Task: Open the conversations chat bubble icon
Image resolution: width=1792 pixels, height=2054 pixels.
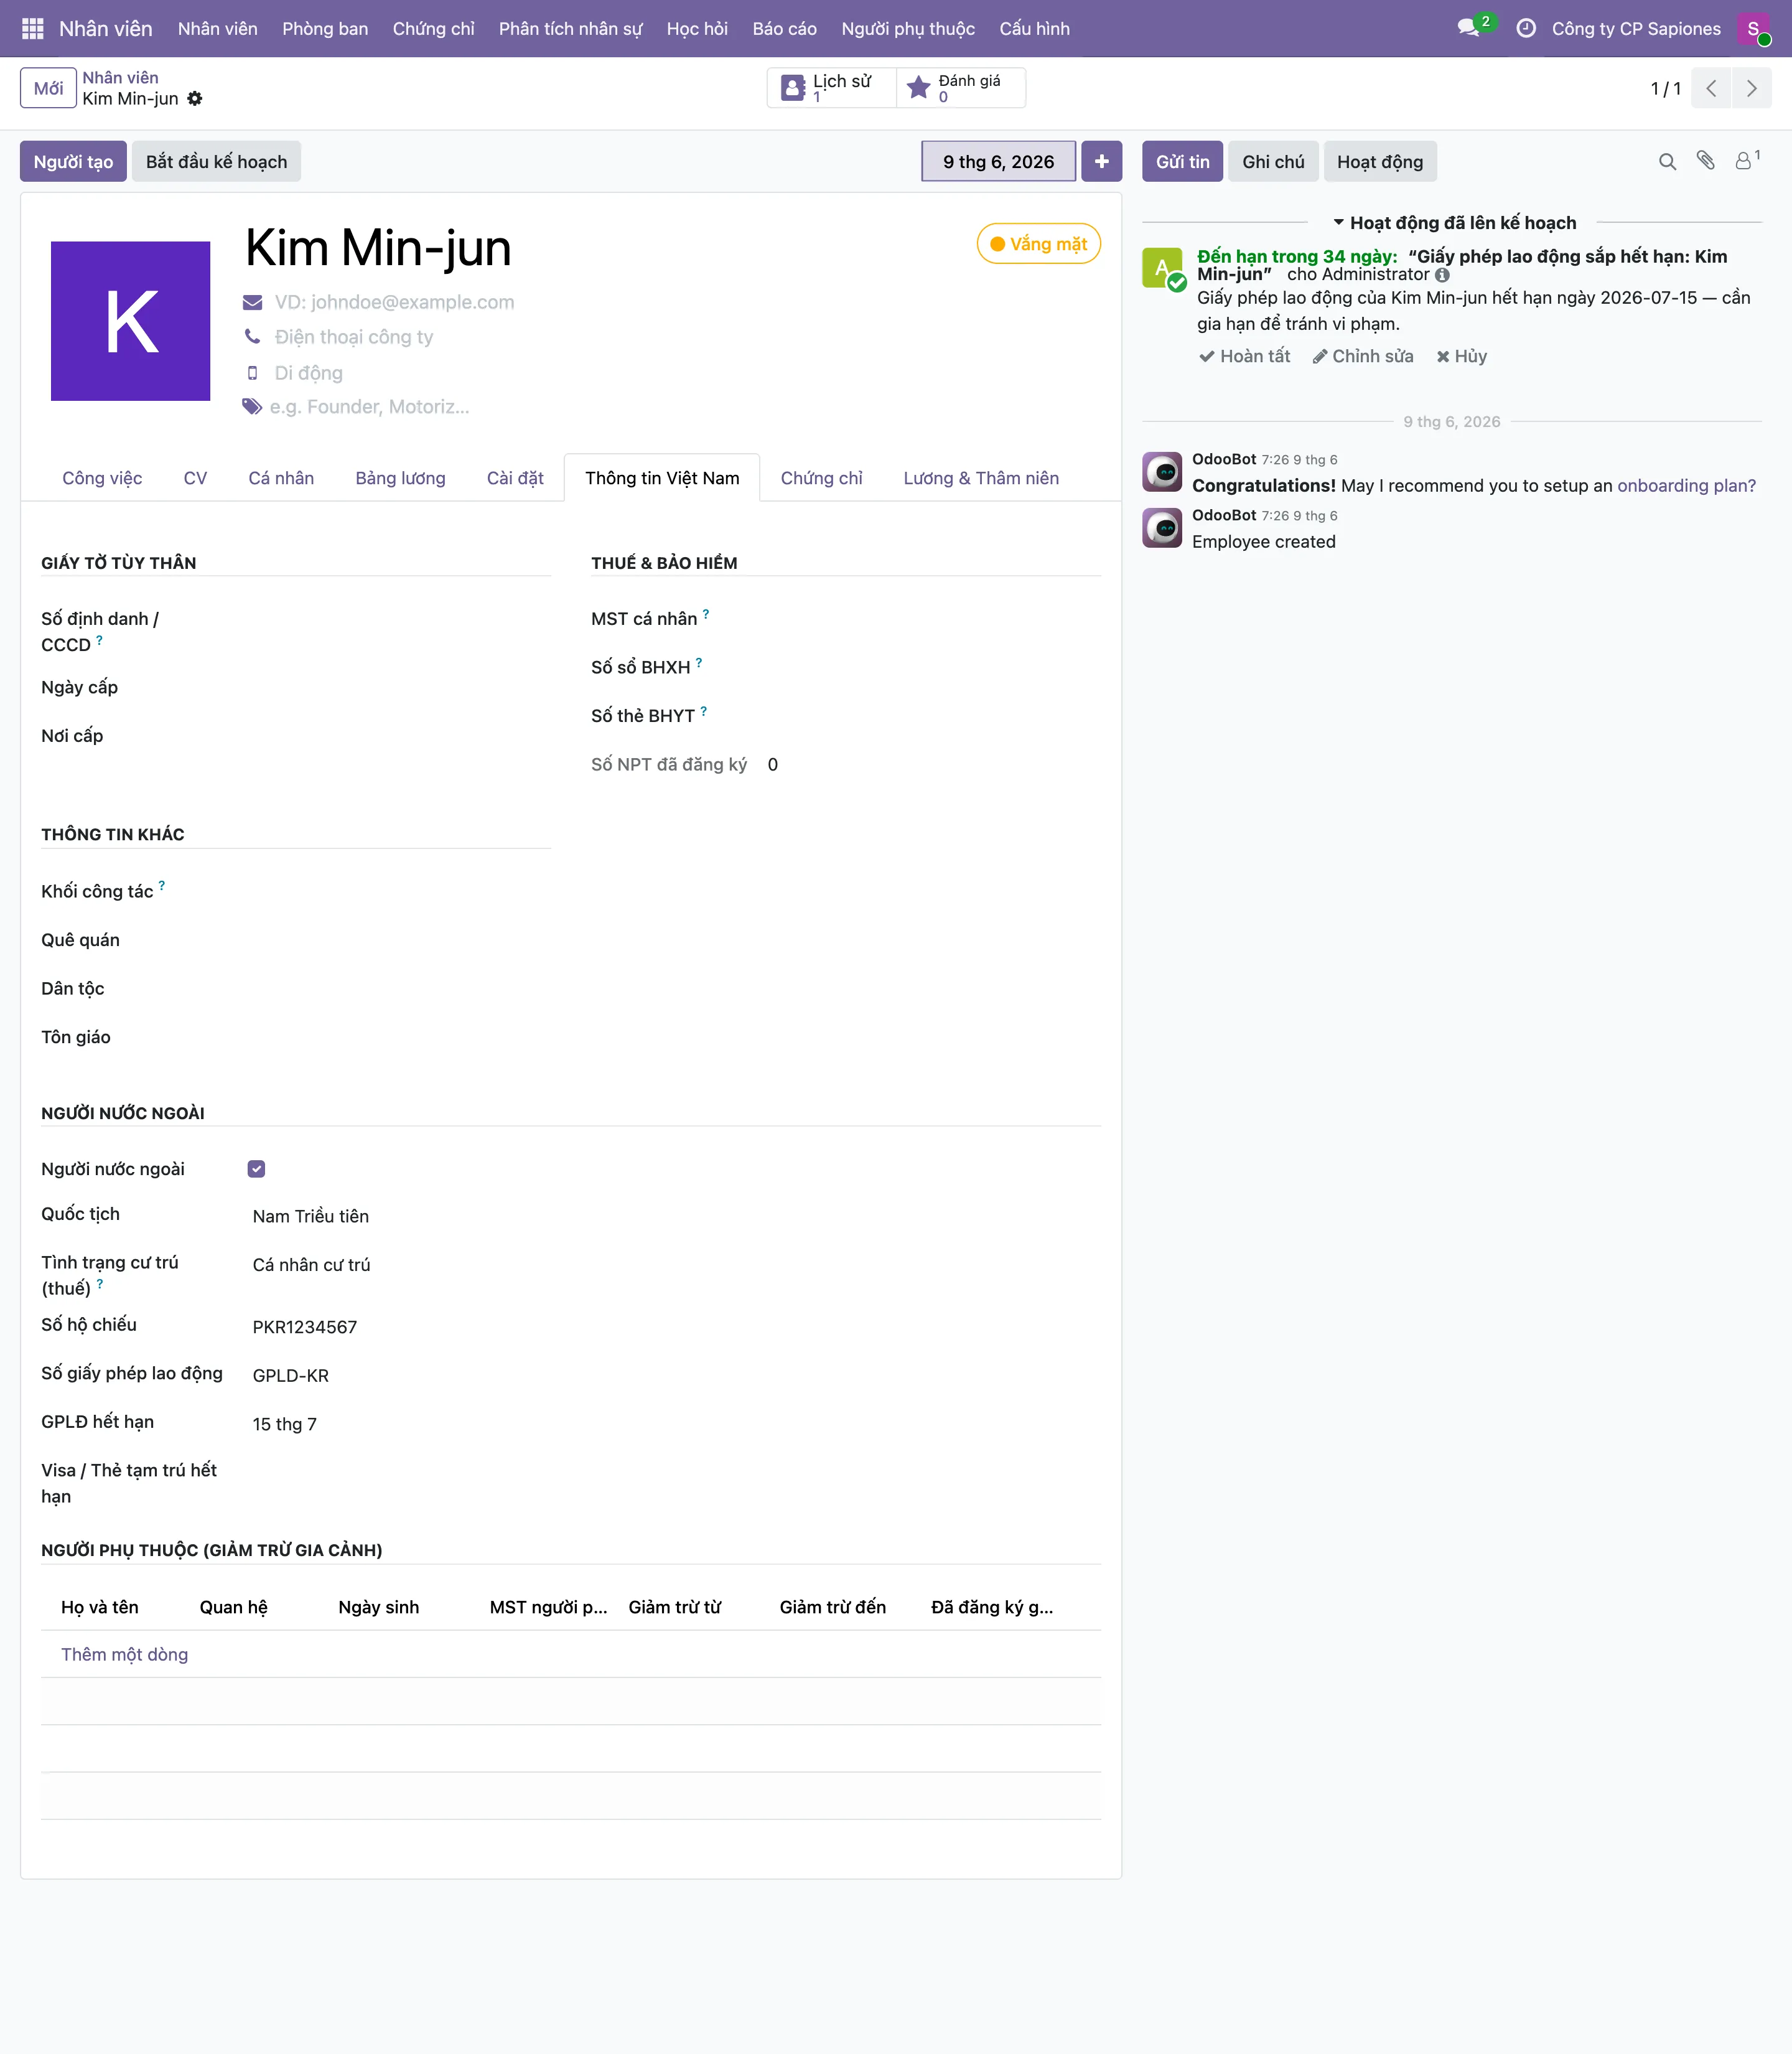Action: pyautogui.click(x=1468, y=28)
